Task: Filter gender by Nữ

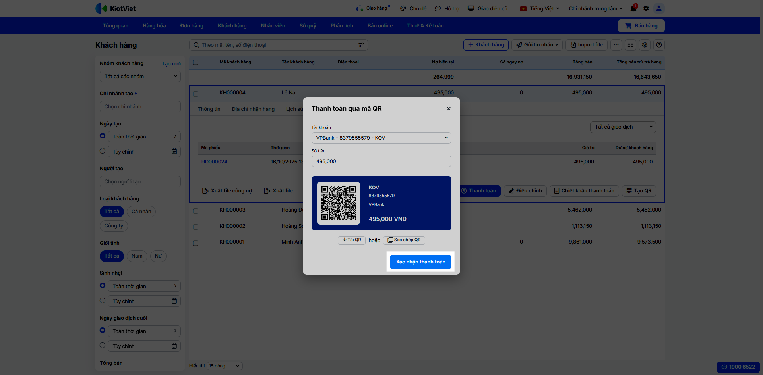Action: (158, 256)
